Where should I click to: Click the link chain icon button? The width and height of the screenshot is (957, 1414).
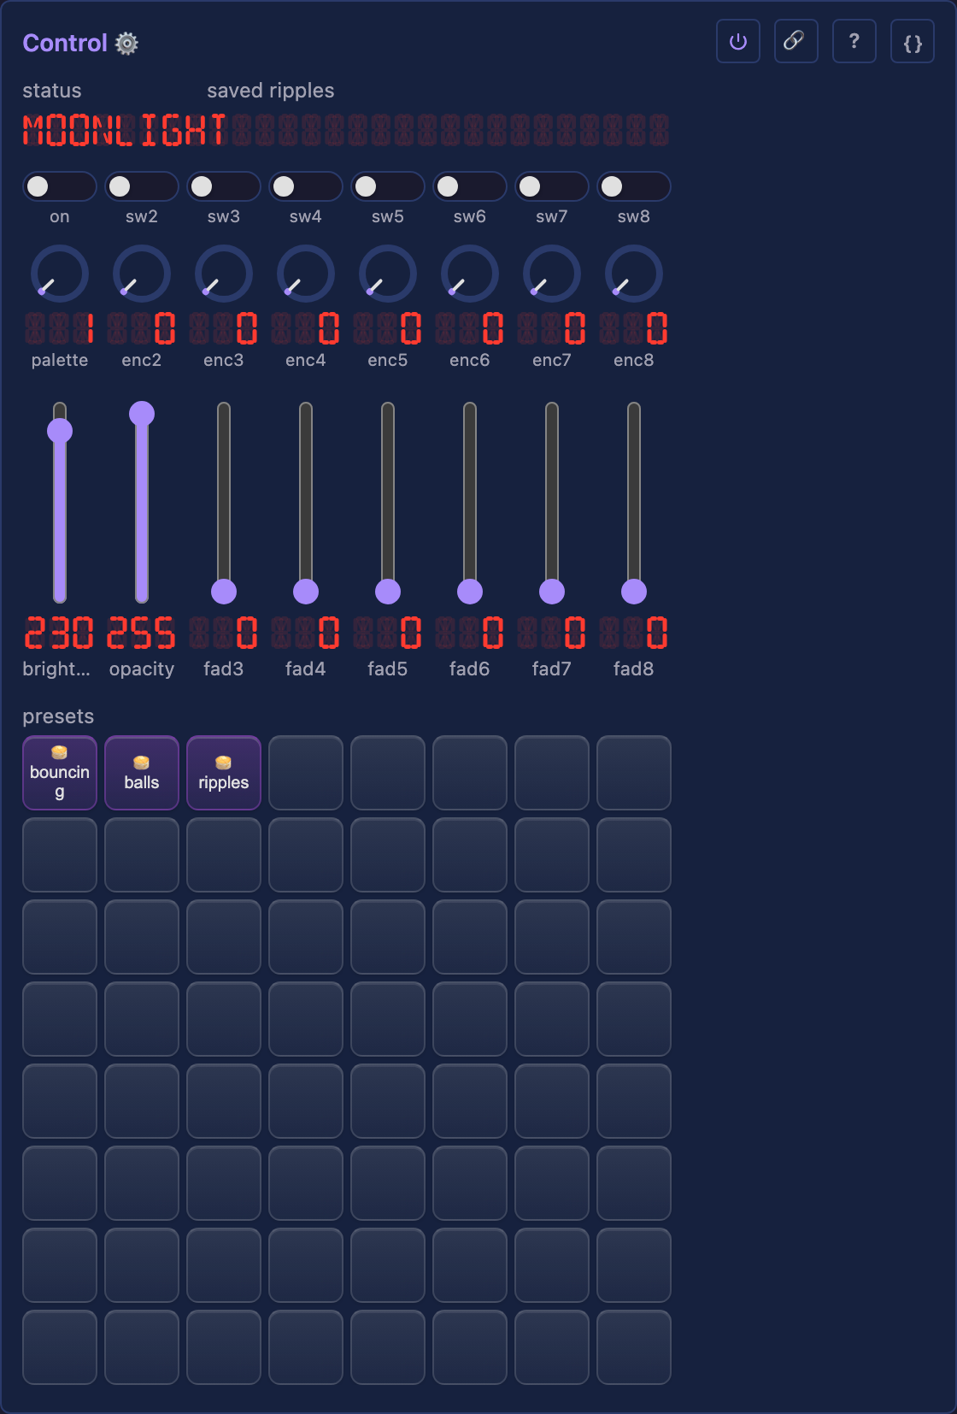click(x=796, y=42)
